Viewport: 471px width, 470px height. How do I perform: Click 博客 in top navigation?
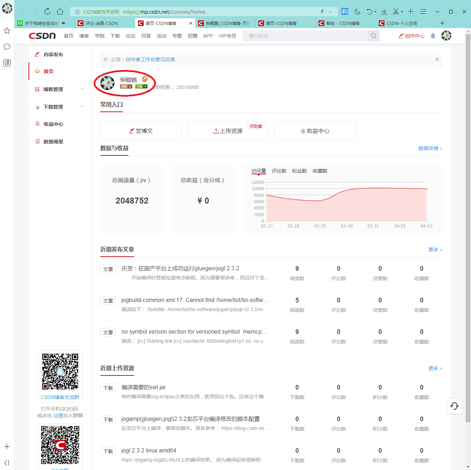coord(84,36)
